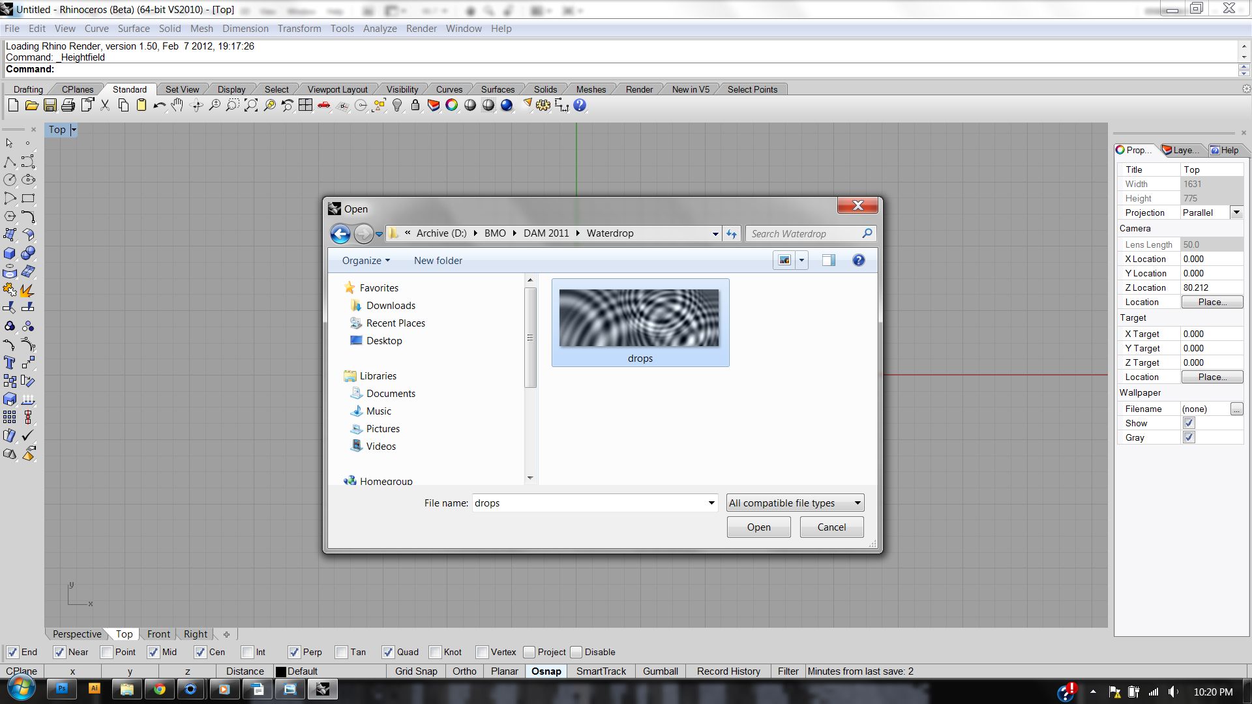Toggle the Near osnap checkbox
The width and height of the screenshot is (1252, 704).
pyautogui.click(x=59, y=652)
